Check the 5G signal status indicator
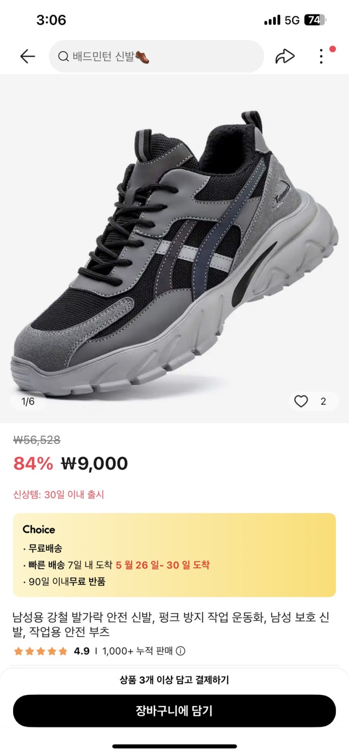The width and height of the screenshot is (349, 755). point(292,20)
